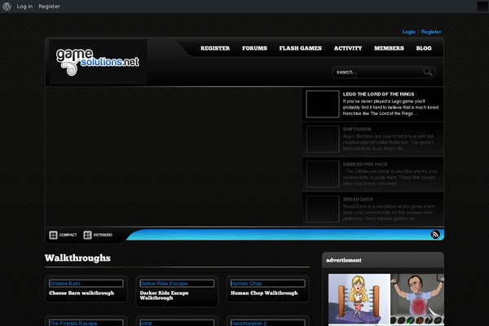Select the Shiftarium thumbnail
The image size is (489, 326).
323,139
